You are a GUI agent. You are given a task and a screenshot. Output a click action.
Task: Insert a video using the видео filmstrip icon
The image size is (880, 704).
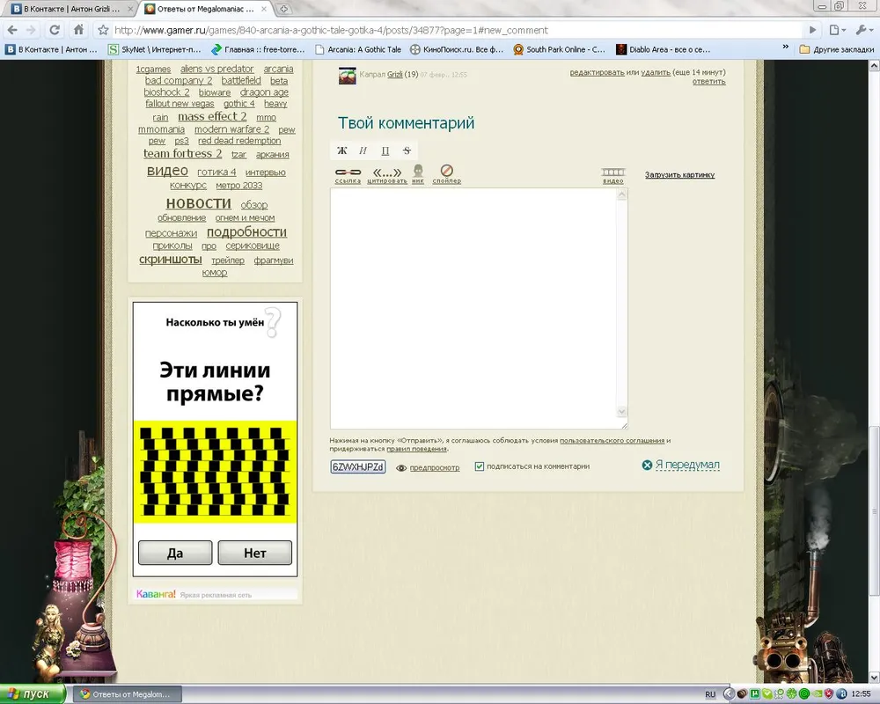(613, 172)
